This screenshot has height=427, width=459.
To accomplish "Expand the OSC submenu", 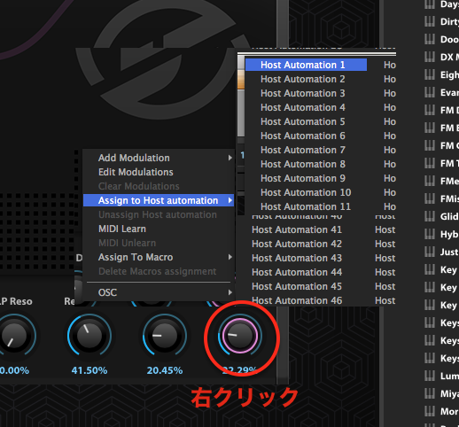I will (159, 292).
